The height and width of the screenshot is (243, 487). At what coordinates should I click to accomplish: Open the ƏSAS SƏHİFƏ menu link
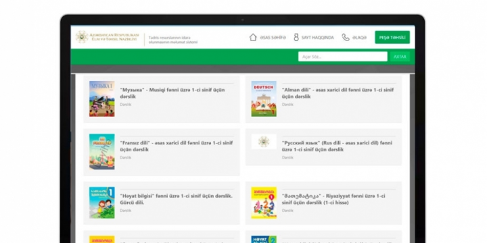(273, 38)
